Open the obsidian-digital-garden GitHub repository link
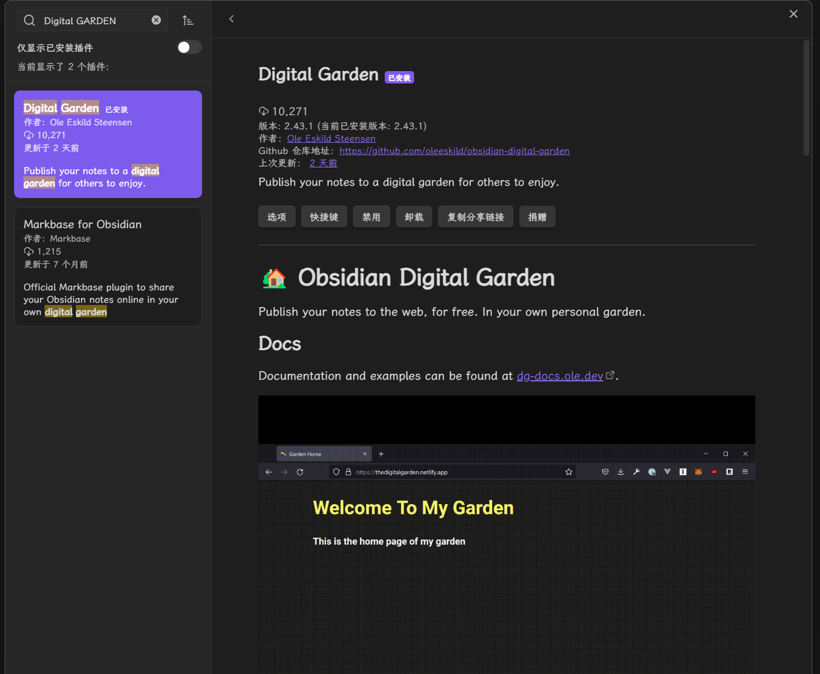Viewport: 820px width, 674px height. pos(455,151)
